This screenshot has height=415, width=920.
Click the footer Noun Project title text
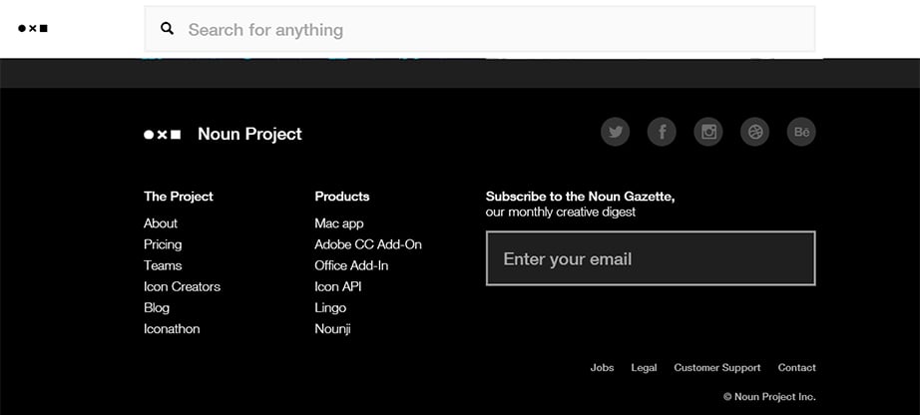(x=249, y=134)
